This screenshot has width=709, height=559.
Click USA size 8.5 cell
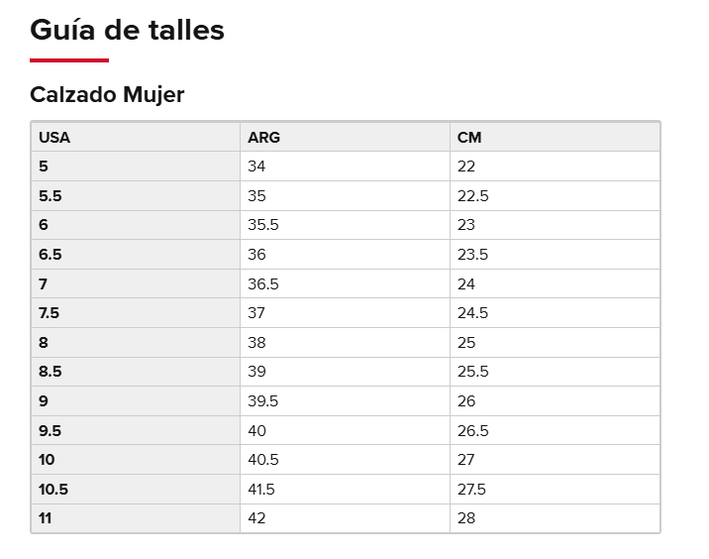(x=136, y=372)
